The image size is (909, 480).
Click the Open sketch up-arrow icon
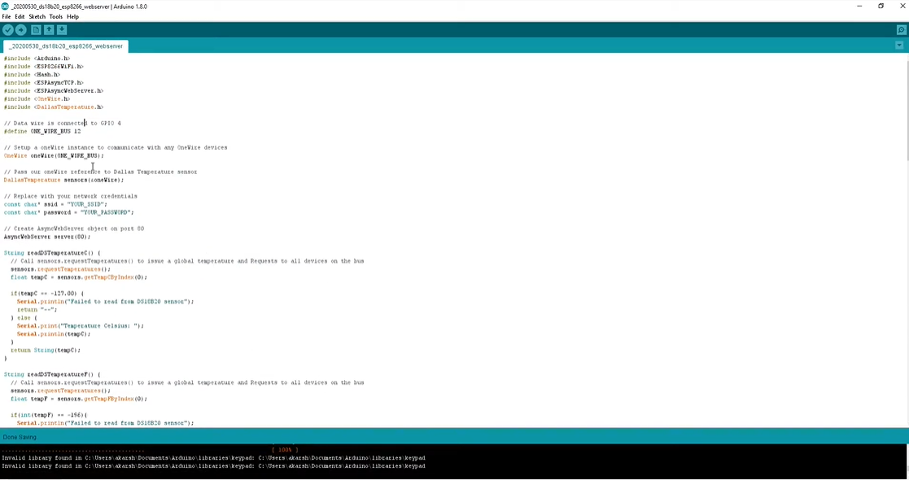[49, 30]
